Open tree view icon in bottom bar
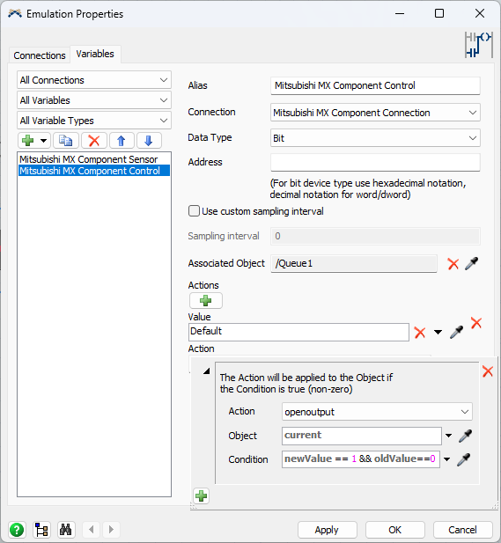Image resolution: width=501 pixels, height=543 pixels. click(x=42, y=530)
